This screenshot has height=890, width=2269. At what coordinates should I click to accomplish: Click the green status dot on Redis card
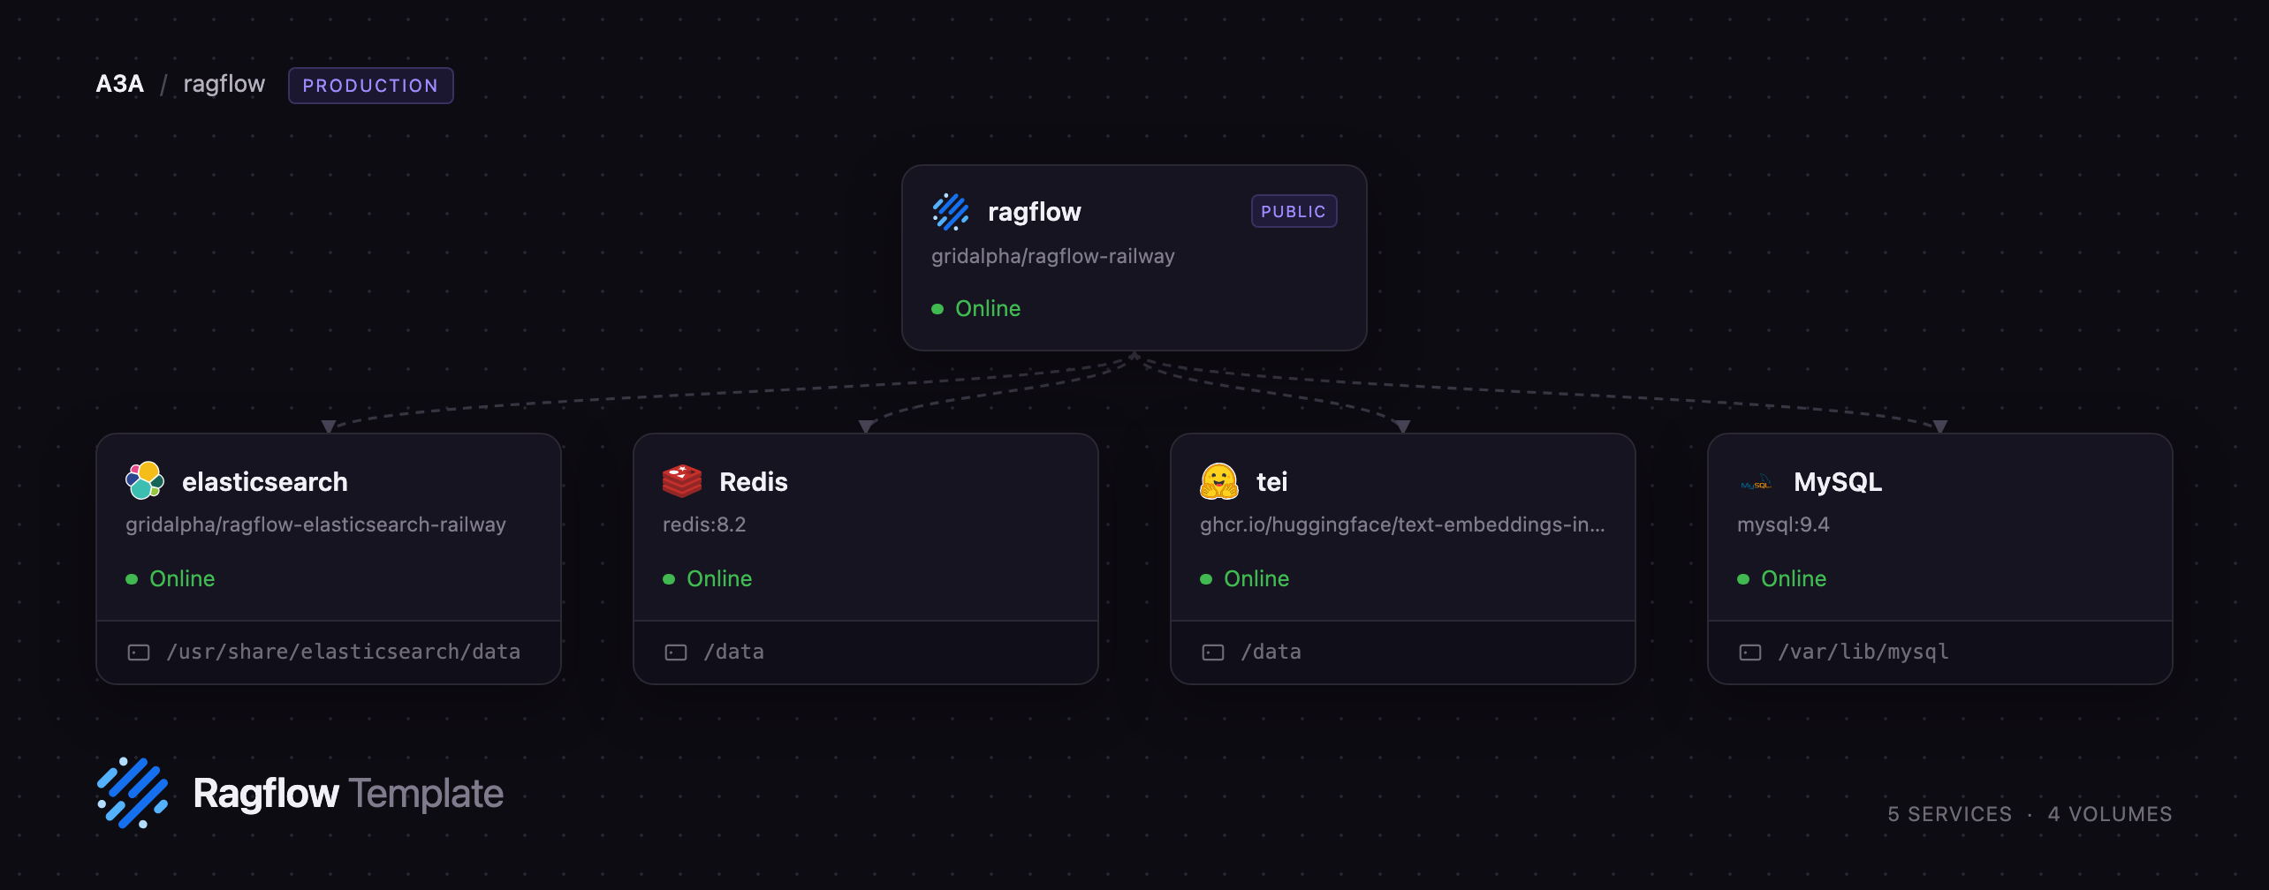coord(669,579)
